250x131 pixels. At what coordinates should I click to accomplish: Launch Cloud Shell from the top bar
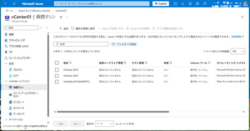(175, 4)
